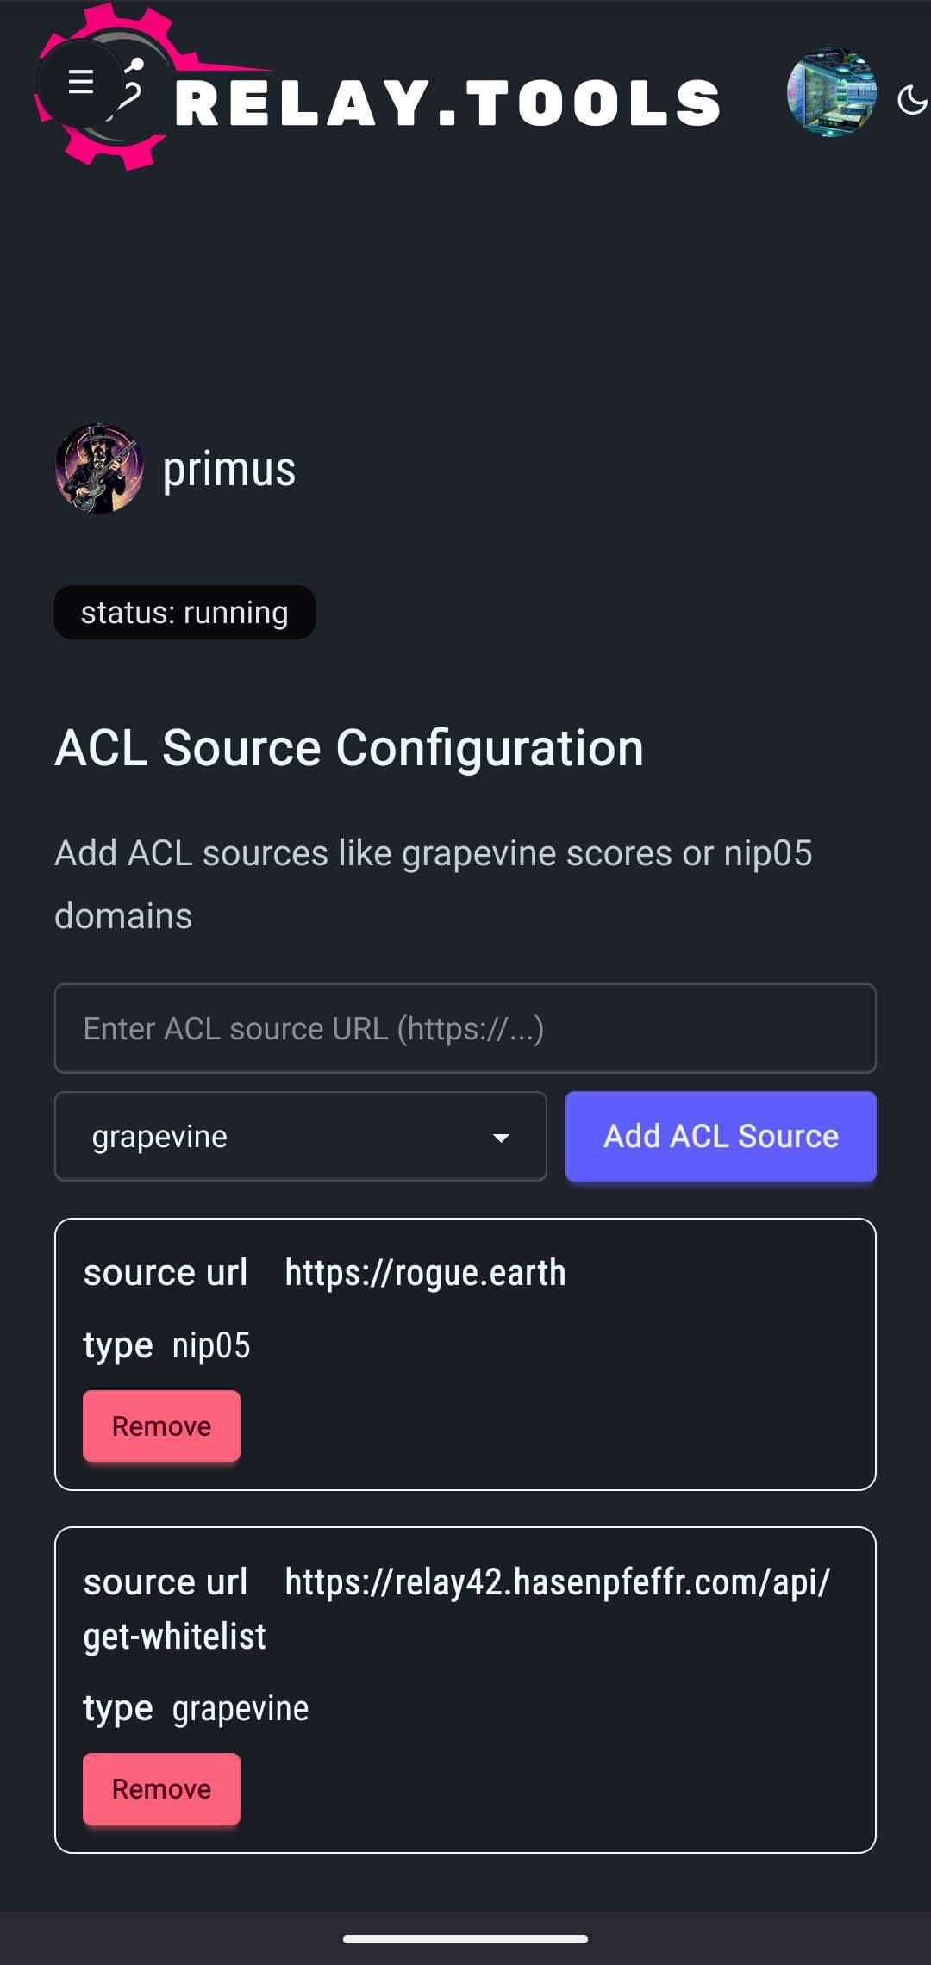Click the RELAY.TOOLS logo text

447,103
